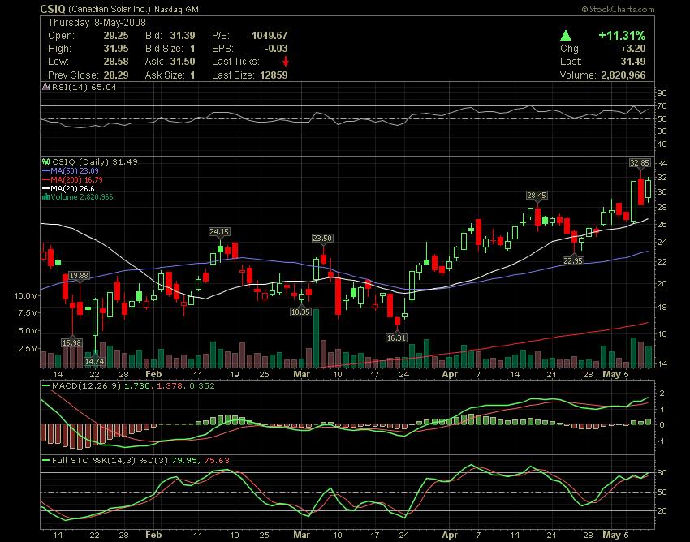Click the Last Size value 12859

tap(274, 75)
